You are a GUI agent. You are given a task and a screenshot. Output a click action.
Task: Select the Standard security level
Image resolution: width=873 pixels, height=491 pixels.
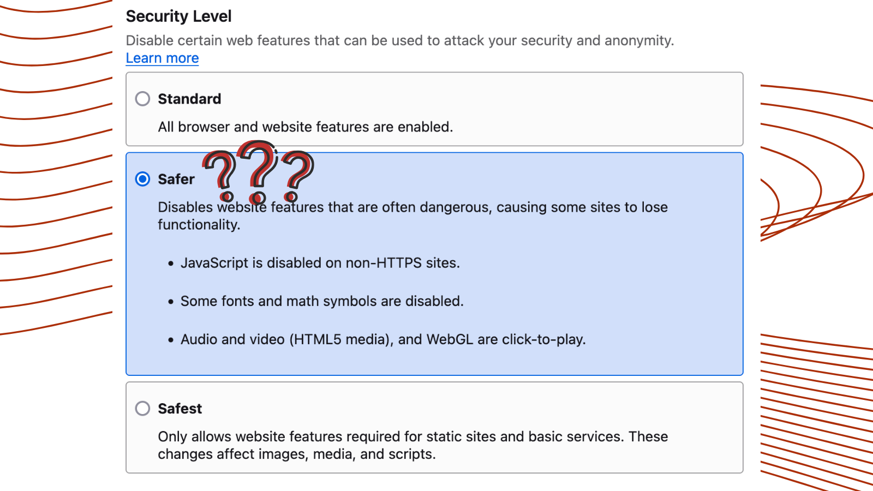[142, 99]
